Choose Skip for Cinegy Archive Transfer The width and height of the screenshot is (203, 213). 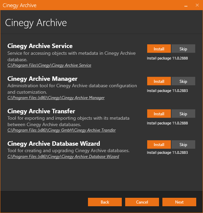pyautogui.click(x=183, y=114)
